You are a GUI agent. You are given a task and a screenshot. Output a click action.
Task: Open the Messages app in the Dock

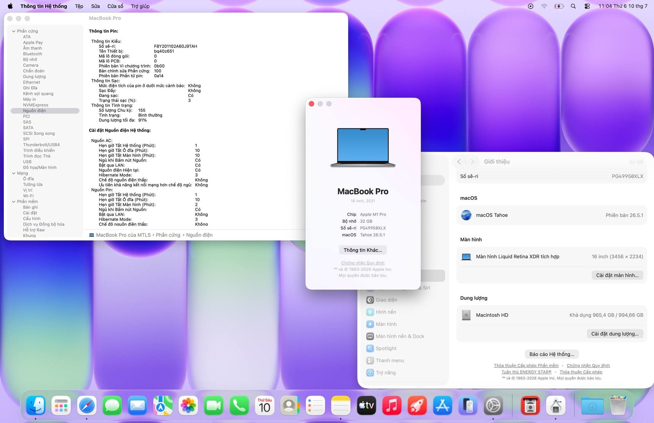pos(112,405)
